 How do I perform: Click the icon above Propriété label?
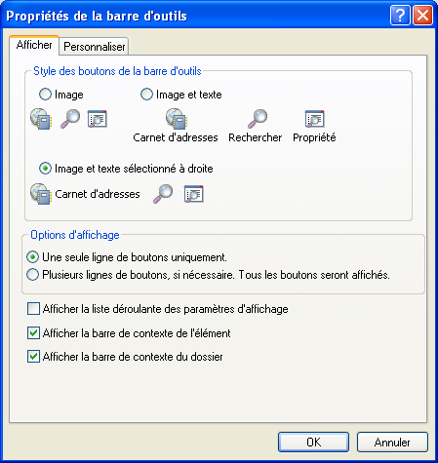click(x=314, y=119)
